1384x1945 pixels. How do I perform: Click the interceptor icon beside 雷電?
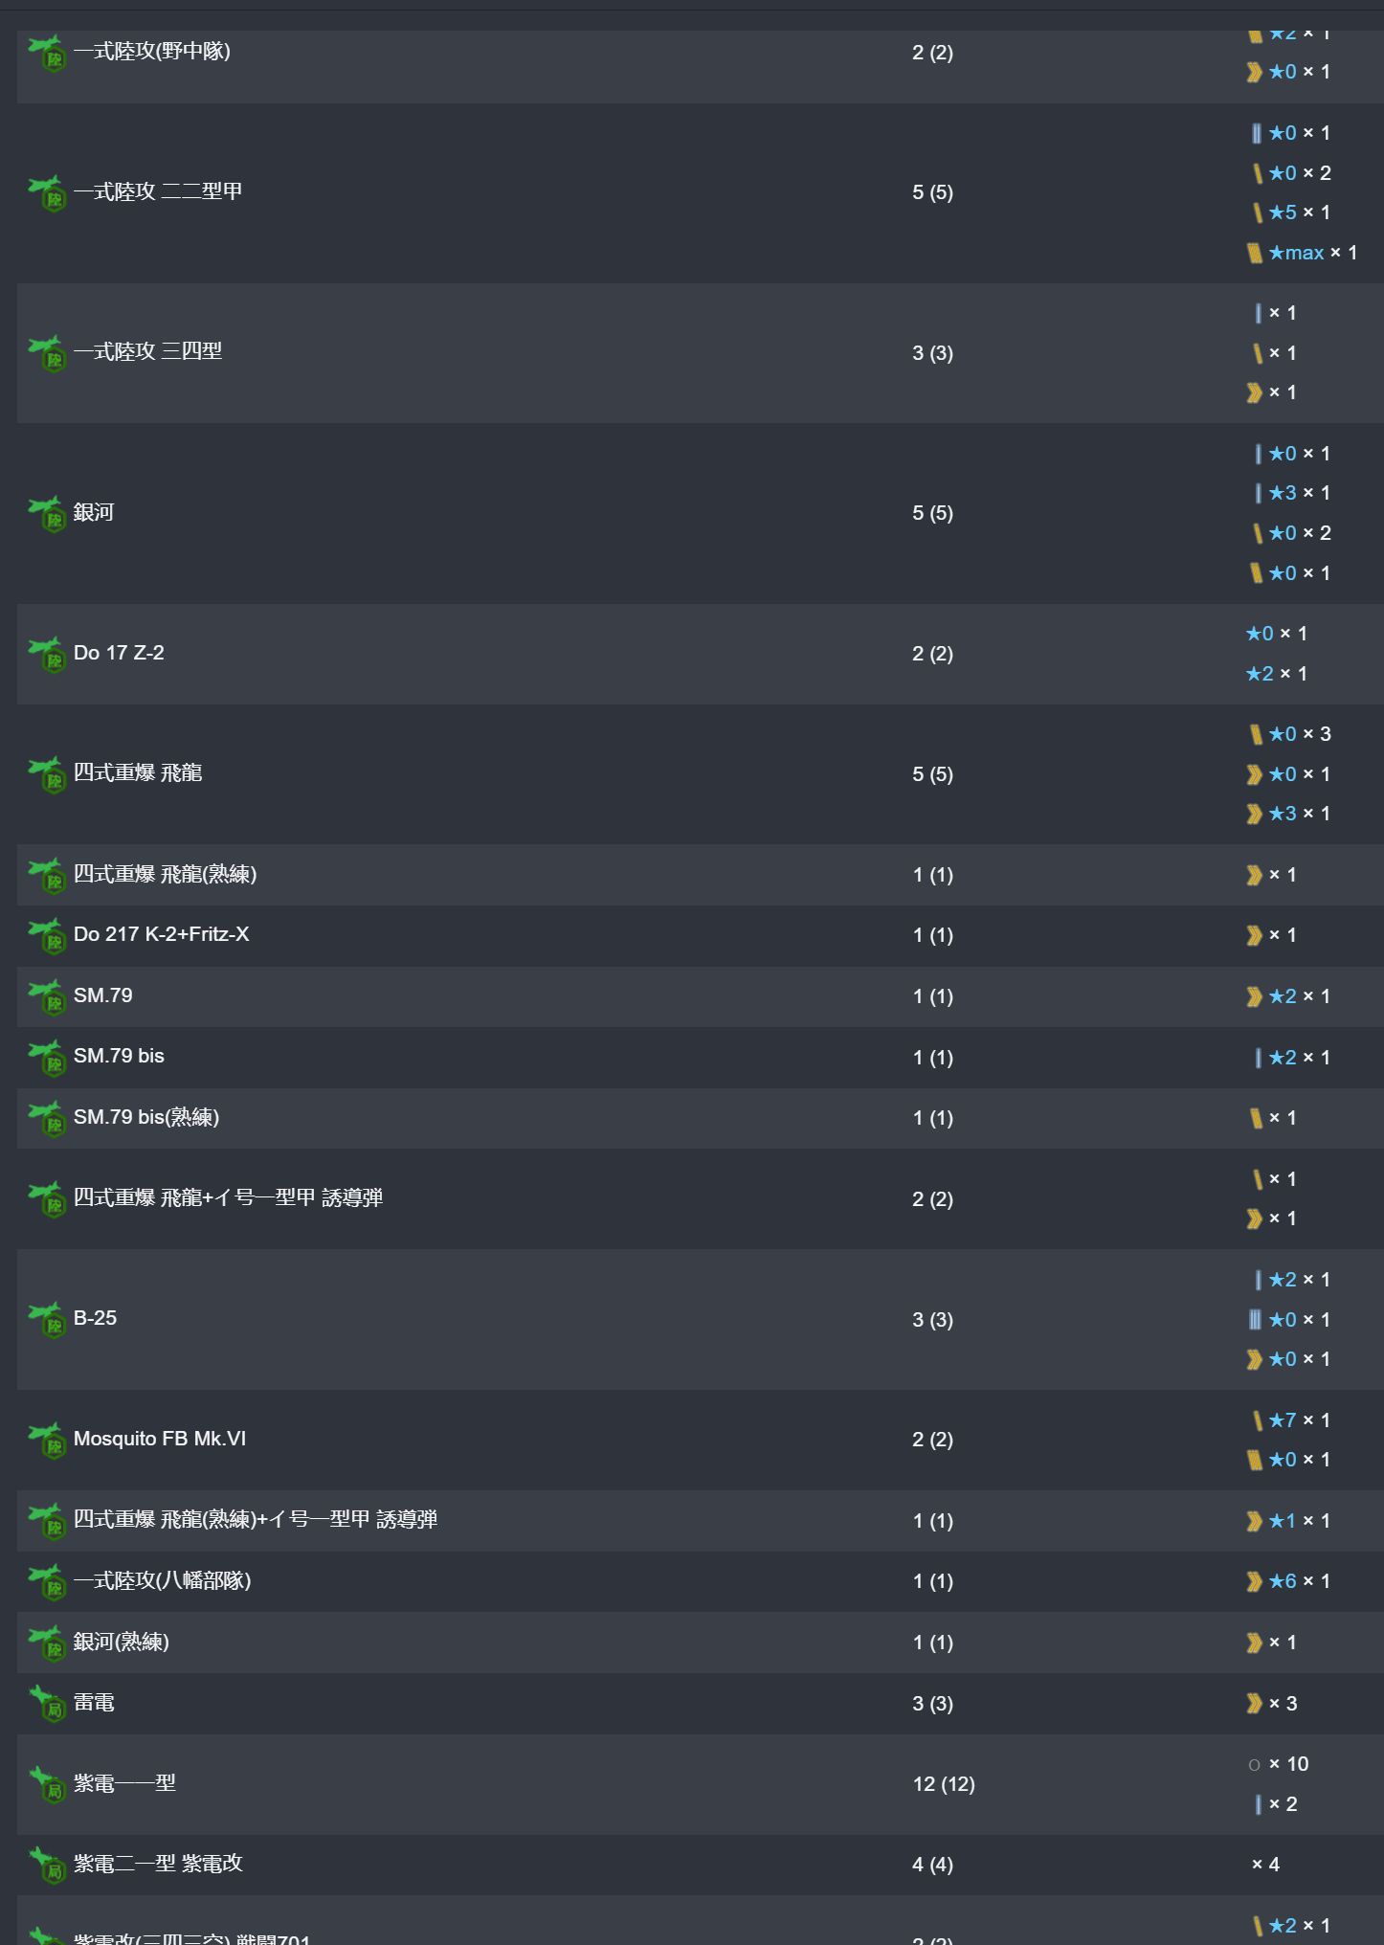(x=47, y=1704)
